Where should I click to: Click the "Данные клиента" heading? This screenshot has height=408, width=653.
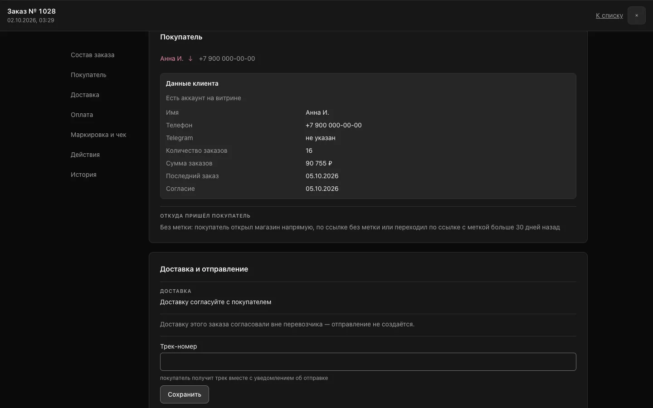192,83
